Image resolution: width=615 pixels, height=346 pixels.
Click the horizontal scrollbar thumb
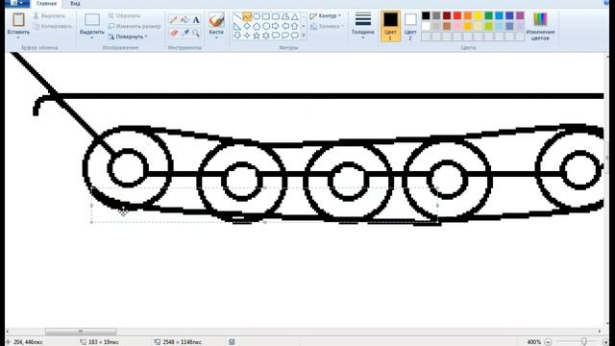[x=81, y=332]
